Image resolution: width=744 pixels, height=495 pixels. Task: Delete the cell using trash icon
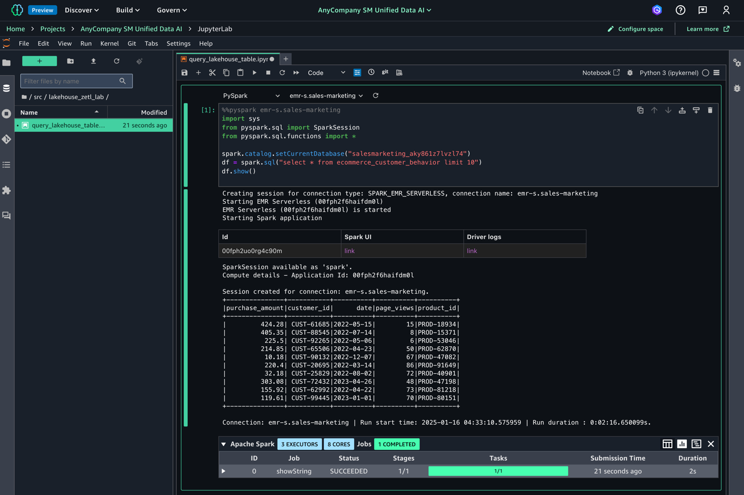[x=710, y=110]
